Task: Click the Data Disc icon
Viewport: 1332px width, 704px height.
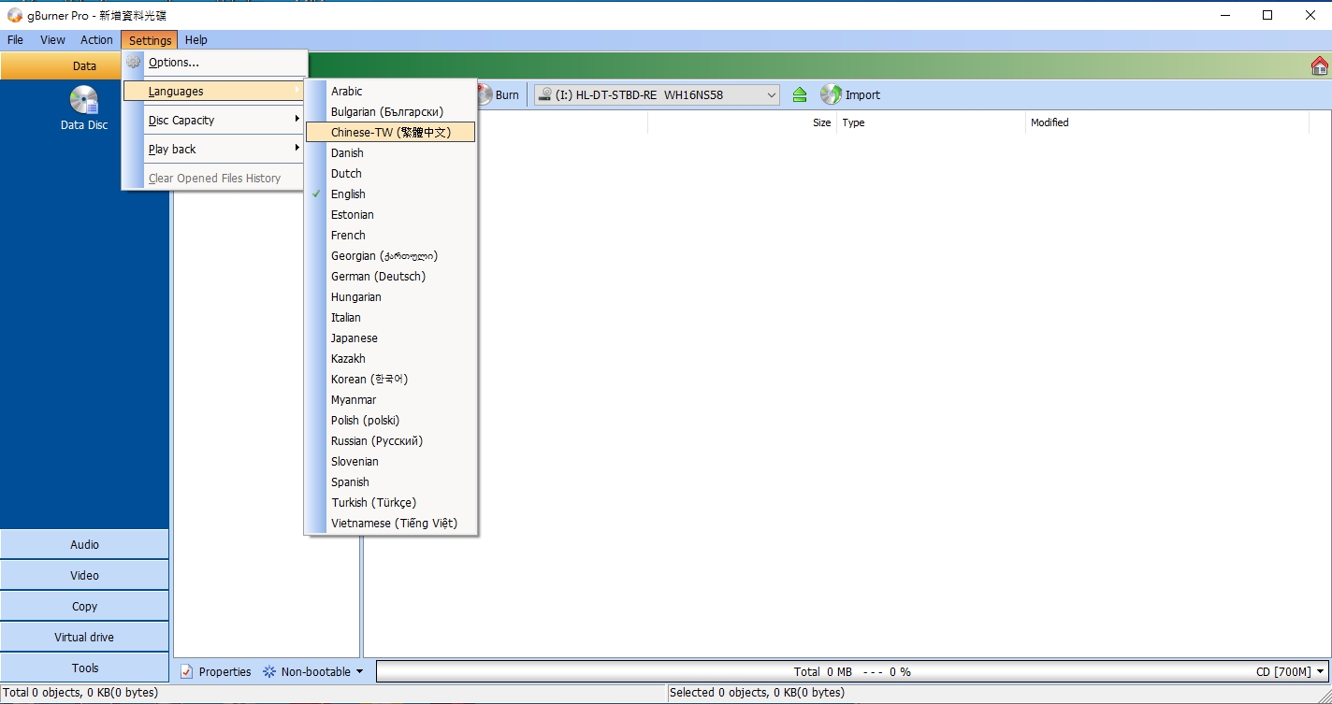Action: pos(84,101)
